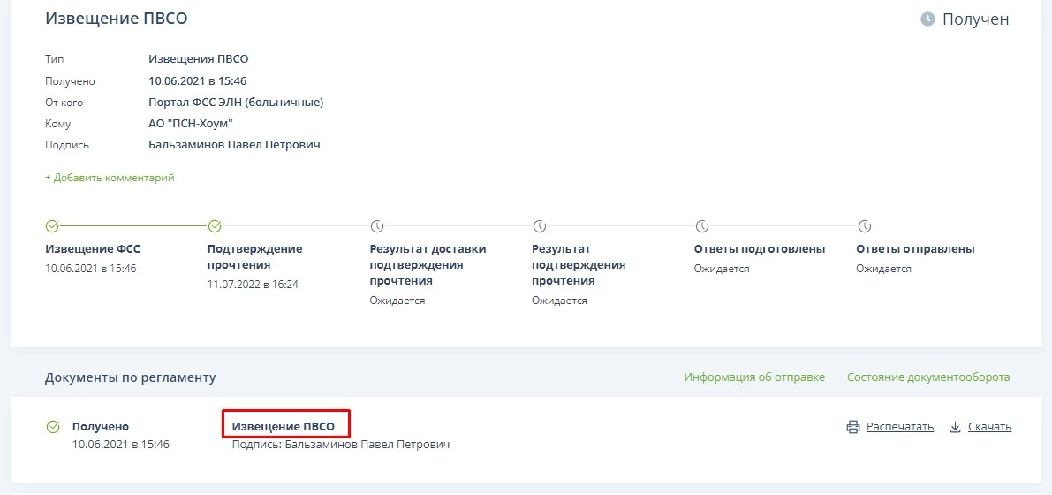Open Состояние документооборота
This screenshot has width=1052, height=495.
click(927, 377)
